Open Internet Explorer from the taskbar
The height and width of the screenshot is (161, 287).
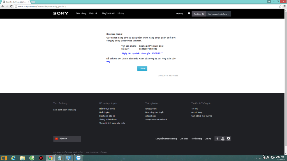(13, 158)
